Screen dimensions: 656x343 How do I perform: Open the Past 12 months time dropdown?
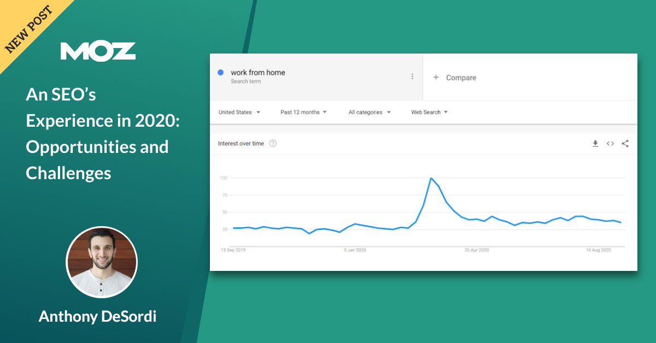(x=303, y=112)
